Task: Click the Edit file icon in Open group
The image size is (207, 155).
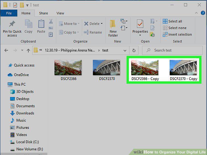Action: coord(152,28)
